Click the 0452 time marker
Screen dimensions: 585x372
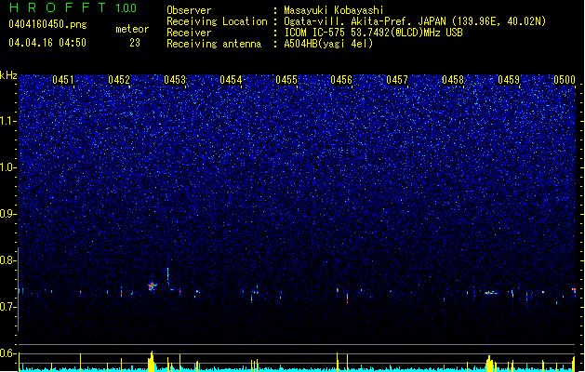(119, 80)
